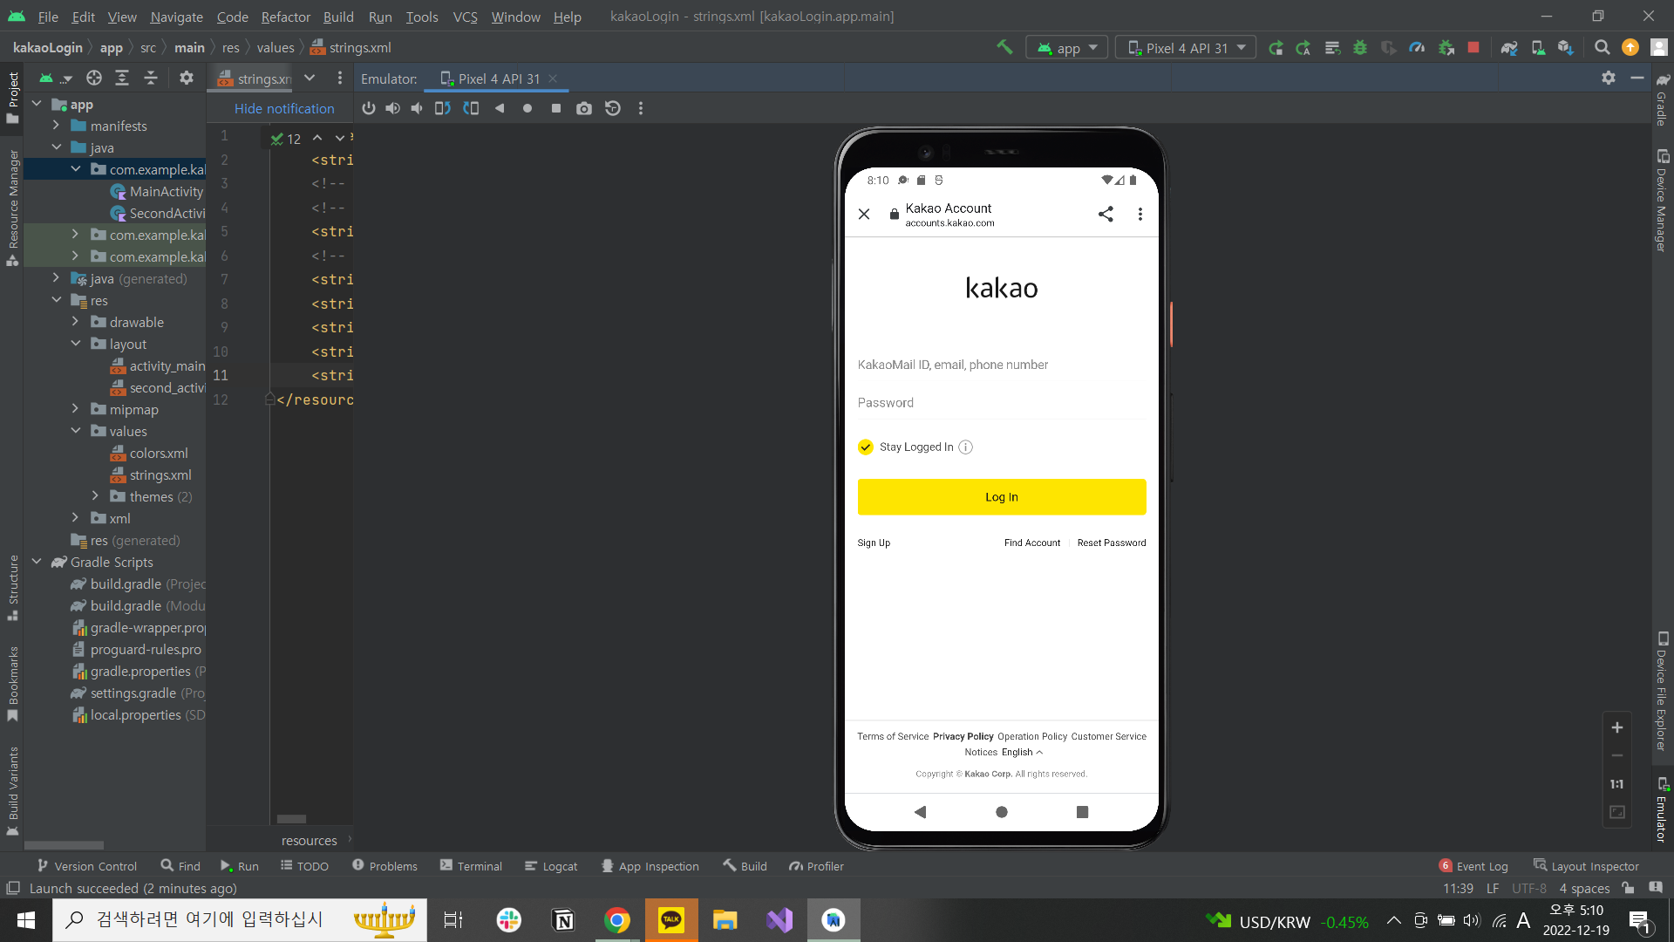Open Refactor menu
1674x942 pixels.
click(285, 17)
